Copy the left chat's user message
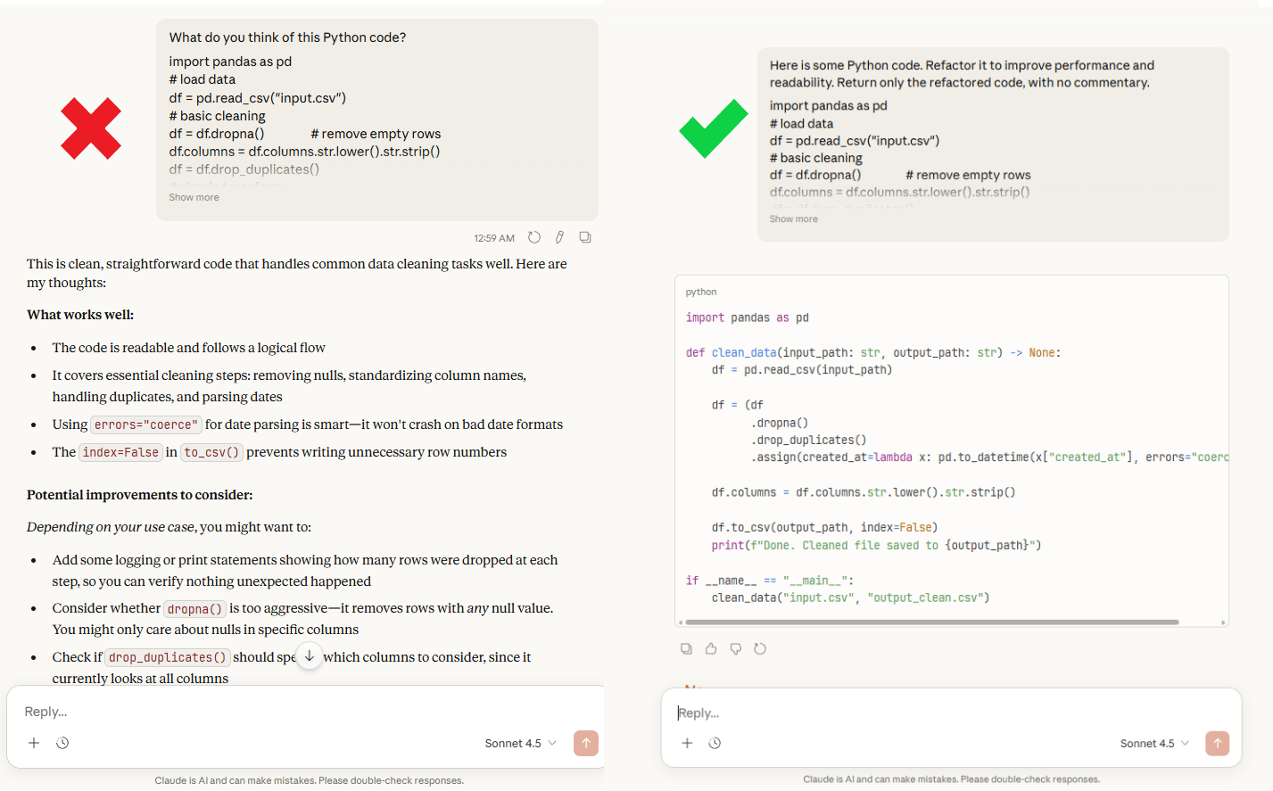Screen dimensions: 1273x791 click(585, 237)
